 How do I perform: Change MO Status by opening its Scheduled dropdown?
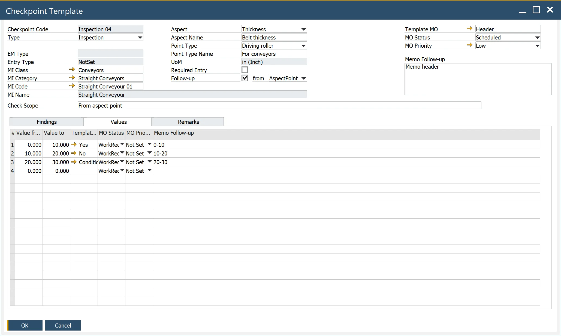click(537, 37)
